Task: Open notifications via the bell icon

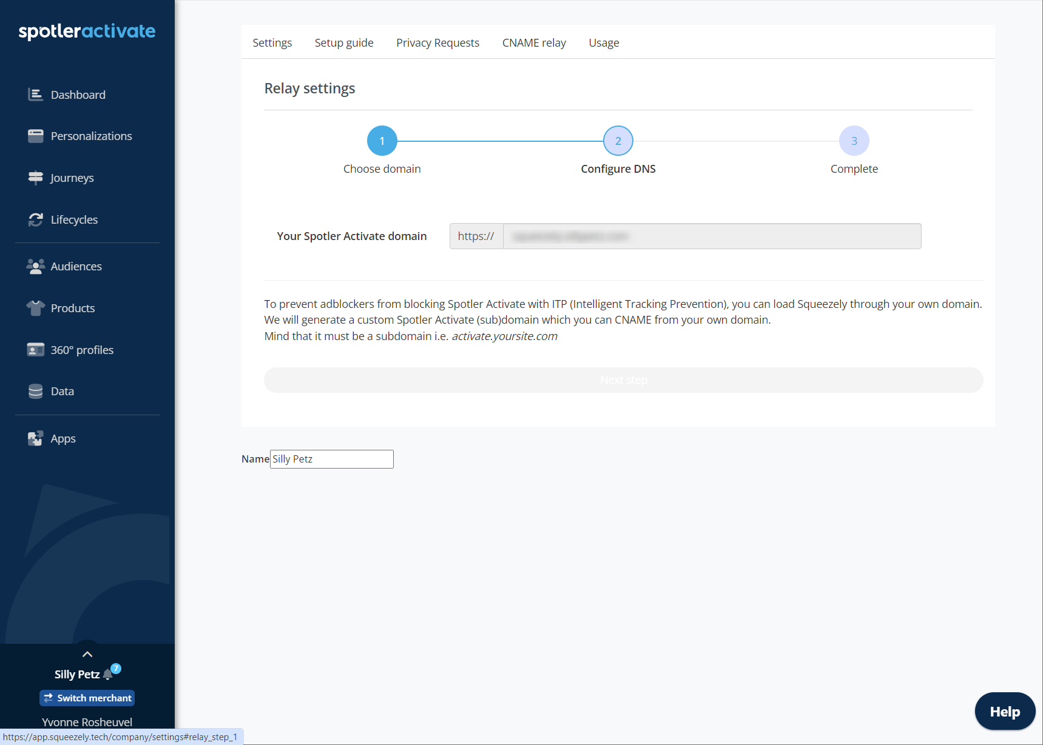Action: point(108,674)
